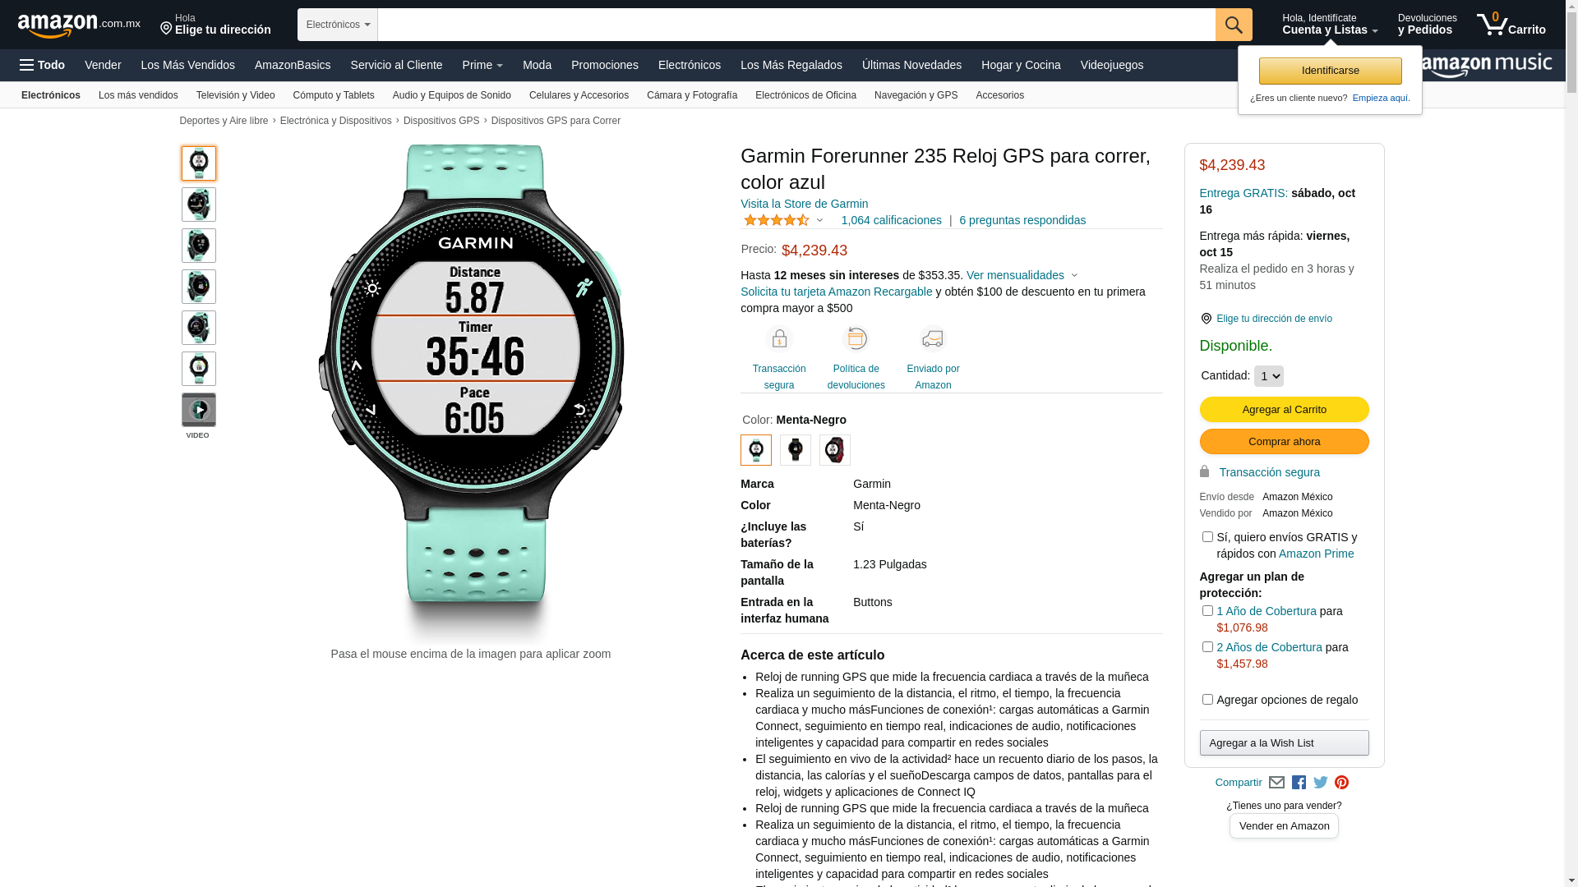Screen dimensions: 1578x887
Task: Expand the Electrónicos search category dropdown
Action: click(338, 25)
